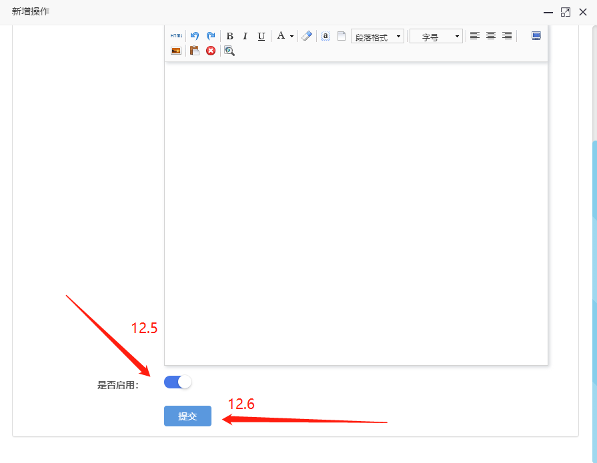The height and width of the screenshot is (463, 597).
Task: Switch editor to HTML source view
Action: pos(176,36)
